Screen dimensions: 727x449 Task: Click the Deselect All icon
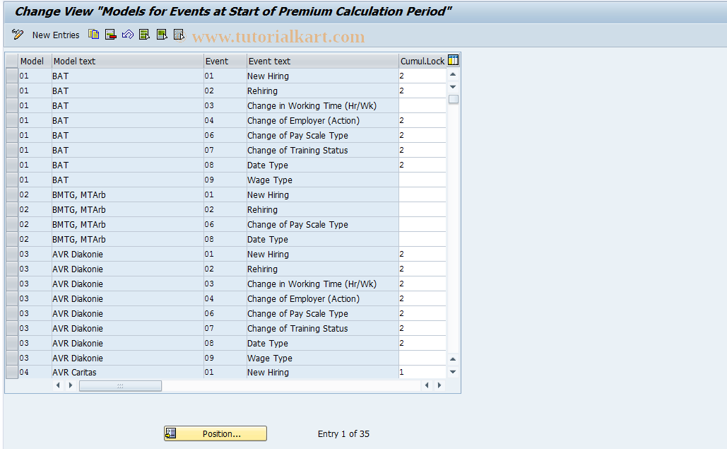(x=179, y=35)
